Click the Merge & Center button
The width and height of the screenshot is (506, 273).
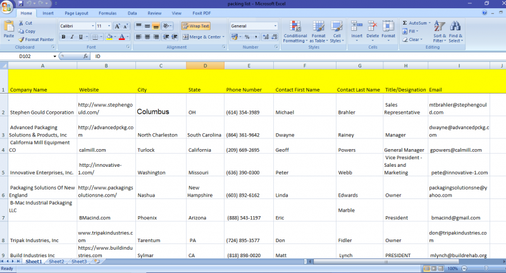tap(201, 37)
